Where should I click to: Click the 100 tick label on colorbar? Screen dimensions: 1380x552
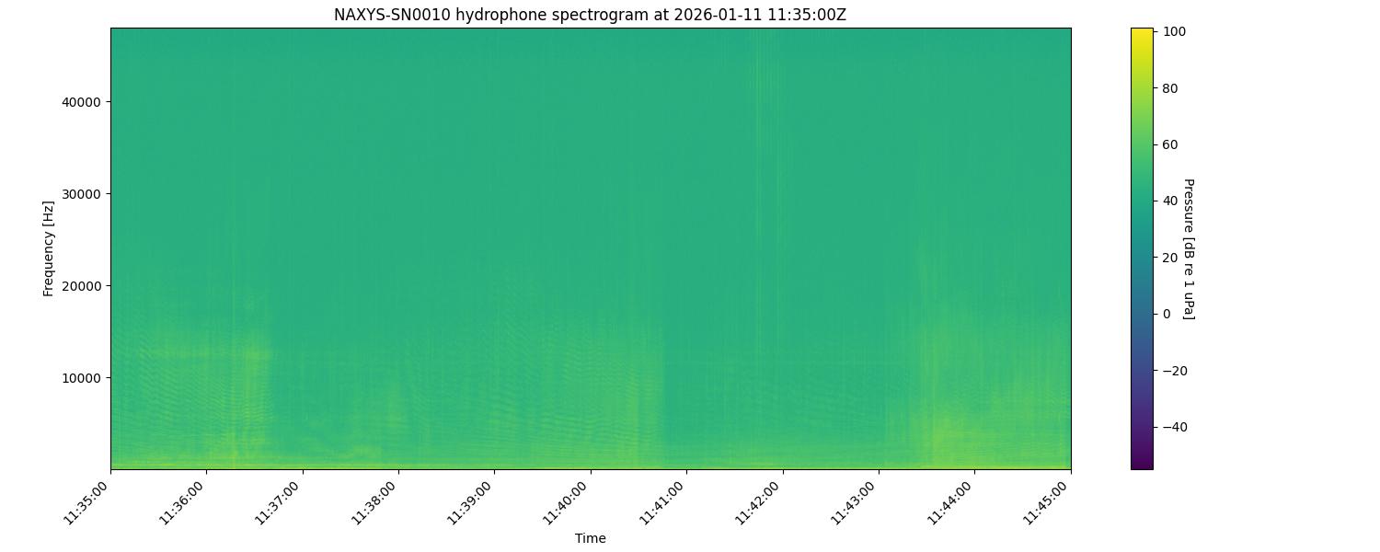(1174, 32)
